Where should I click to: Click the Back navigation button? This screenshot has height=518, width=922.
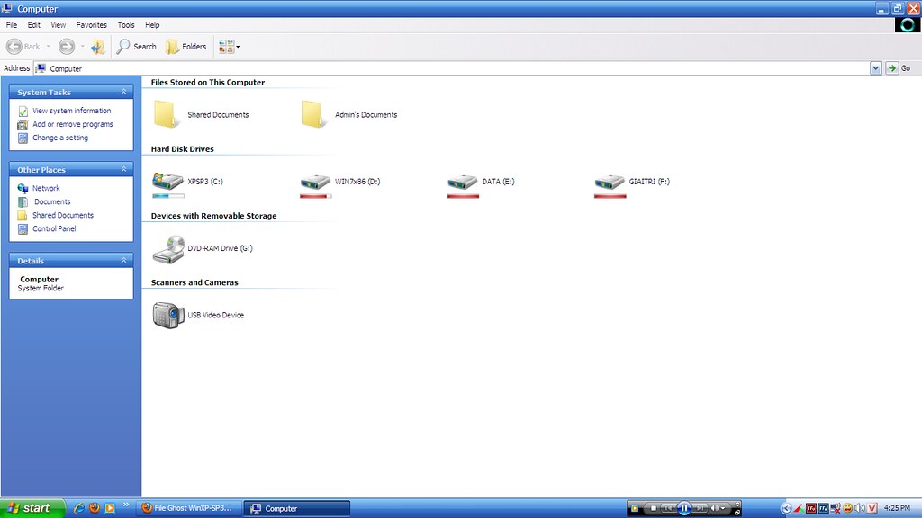(x=23, y=47)
